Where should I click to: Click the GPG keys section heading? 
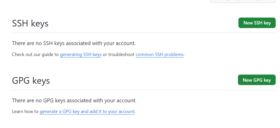31,81
